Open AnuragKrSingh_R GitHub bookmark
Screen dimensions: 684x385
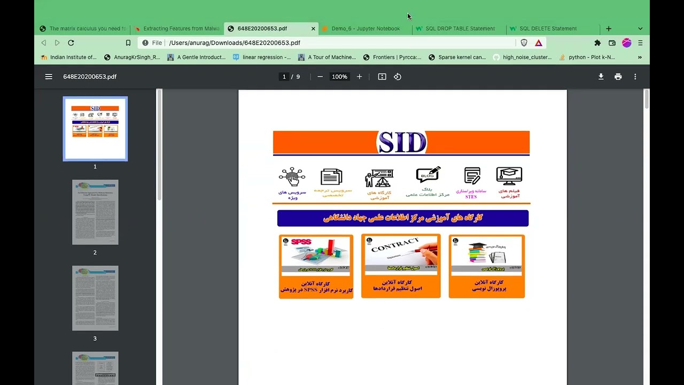coord(132,57)
